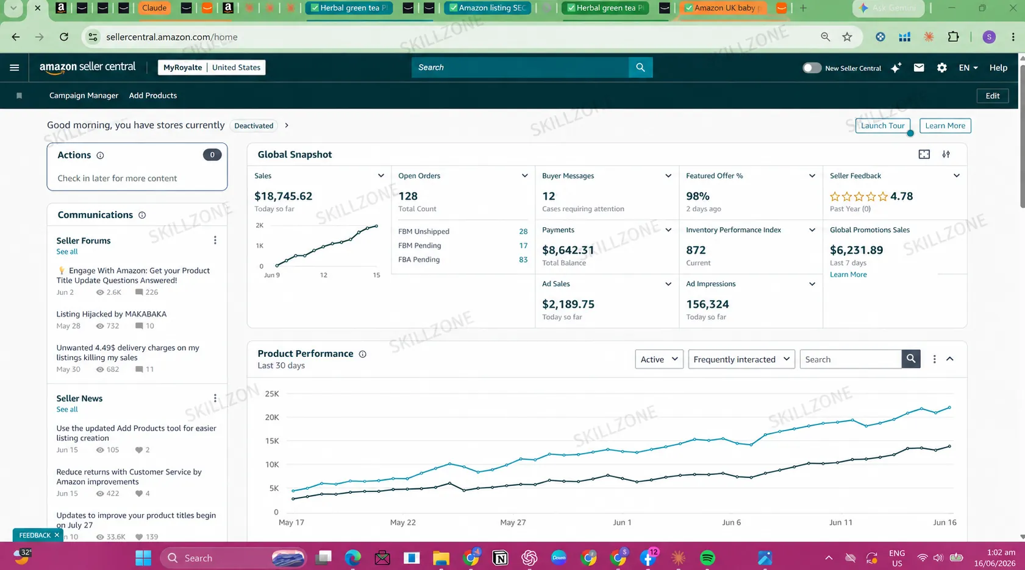
Task: Close the FEEDBACK tab
Action: 57,535
